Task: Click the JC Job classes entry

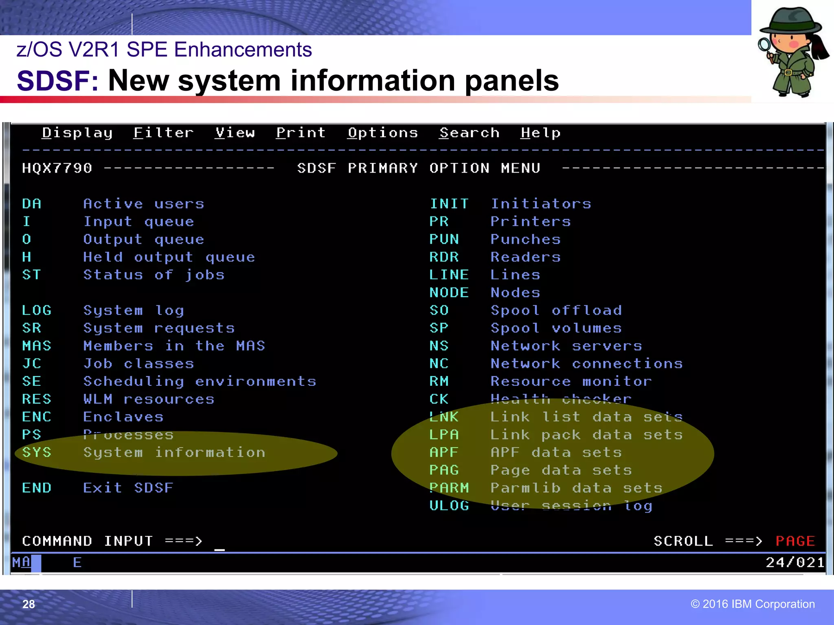Action: [x=108, y=364]
